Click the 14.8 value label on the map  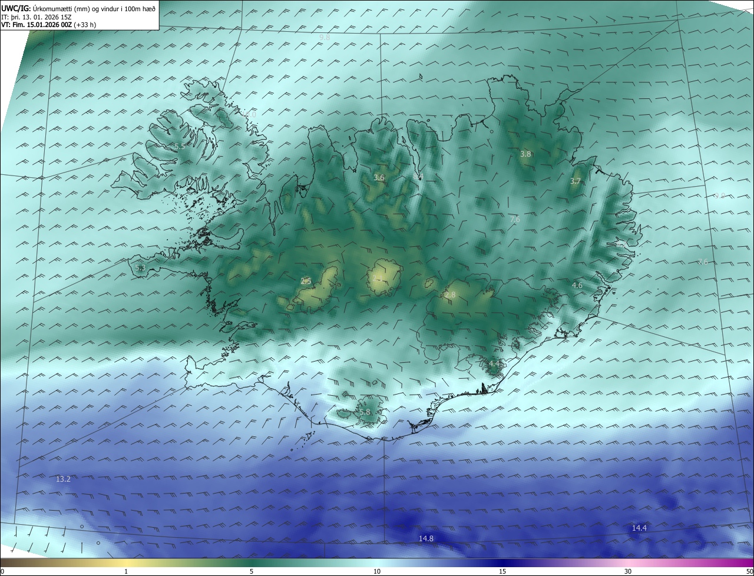[426, 538]
